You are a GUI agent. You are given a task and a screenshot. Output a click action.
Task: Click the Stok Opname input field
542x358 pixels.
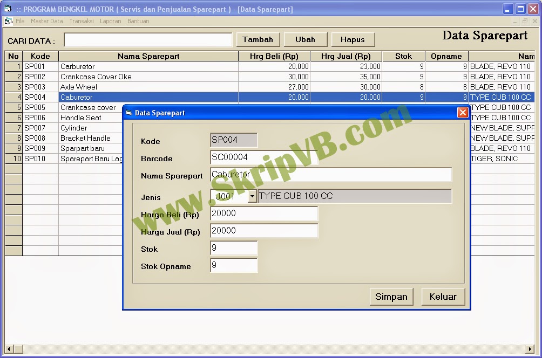pyautogui.click(x=234, y=265)
